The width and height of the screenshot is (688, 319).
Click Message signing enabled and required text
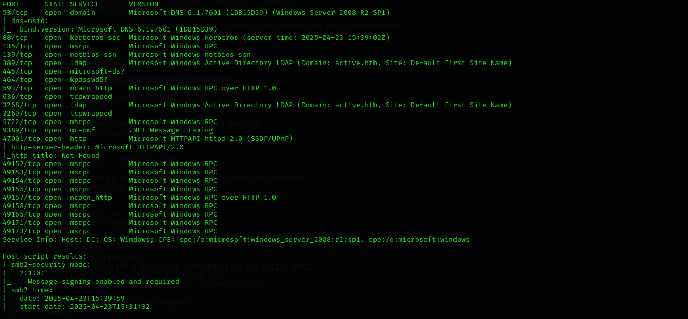pos(104,282)
